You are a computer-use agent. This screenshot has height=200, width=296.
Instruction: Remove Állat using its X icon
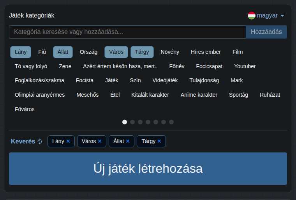point(128,141)
